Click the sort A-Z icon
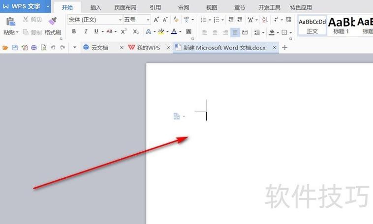The width and height of the screenshot is (373, 224). click(265, 20)
